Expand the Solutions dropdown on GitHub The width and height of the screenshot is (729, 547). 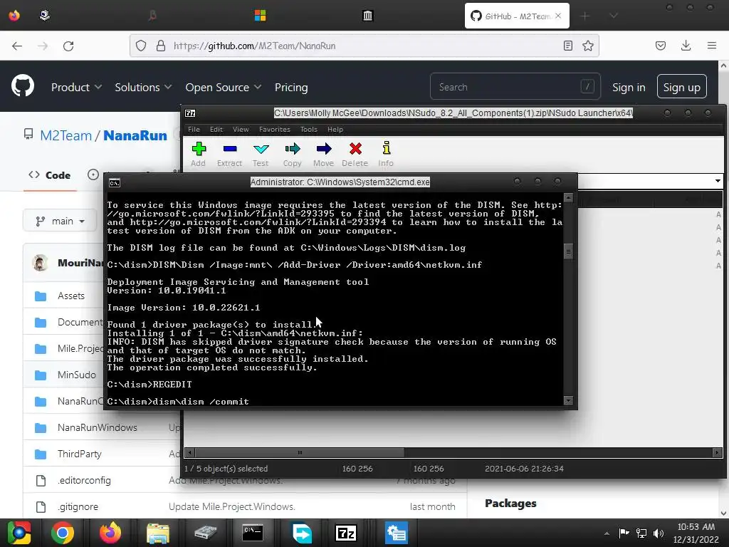pyautogui.click(x=143, y=87)
